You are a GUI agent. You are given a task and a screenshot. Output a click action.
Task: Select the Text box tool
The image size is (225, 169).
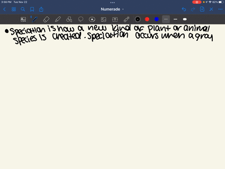point(115,19)
